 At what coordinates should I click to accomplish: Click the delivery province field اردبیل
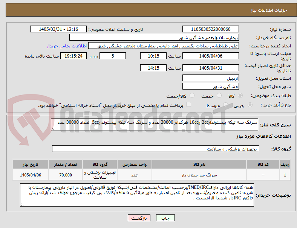(x=211, y=78)
